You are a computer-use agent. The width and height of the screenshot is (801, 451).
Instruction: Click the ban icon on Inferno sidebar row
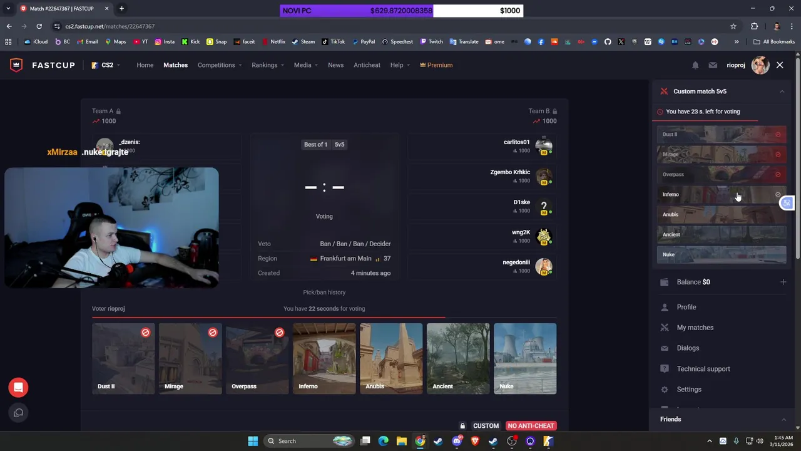[x=778, y=195]
